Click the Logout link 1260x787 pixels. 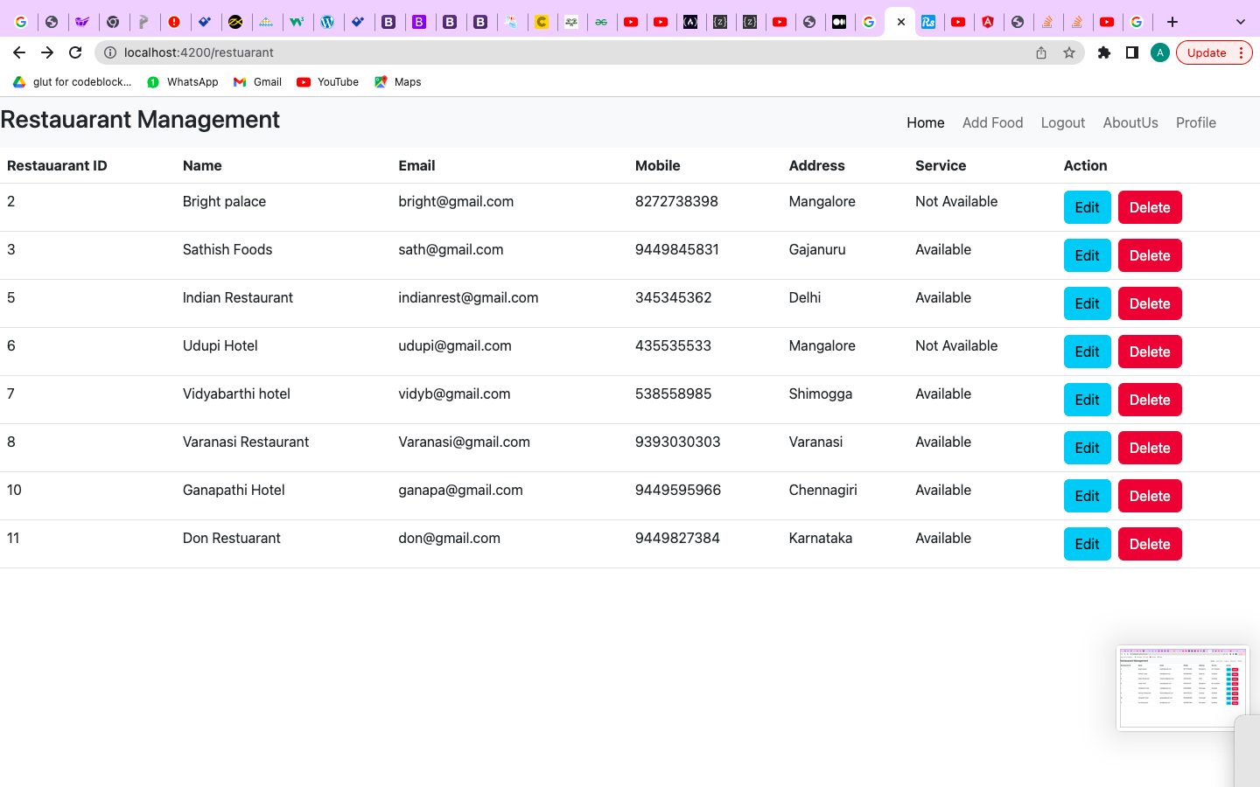pos(1062,122)
